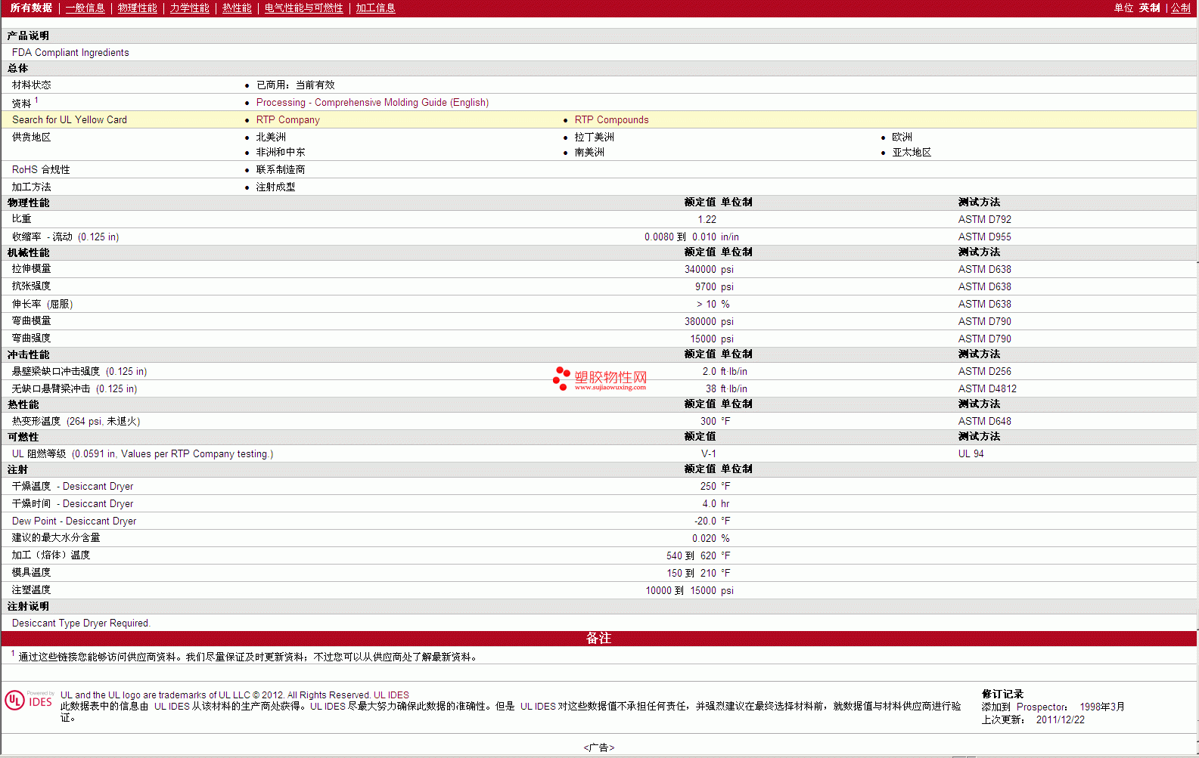Click Desiccant Type Dryer Required note
Screen dimensions: 1199x758
point(81,623)
